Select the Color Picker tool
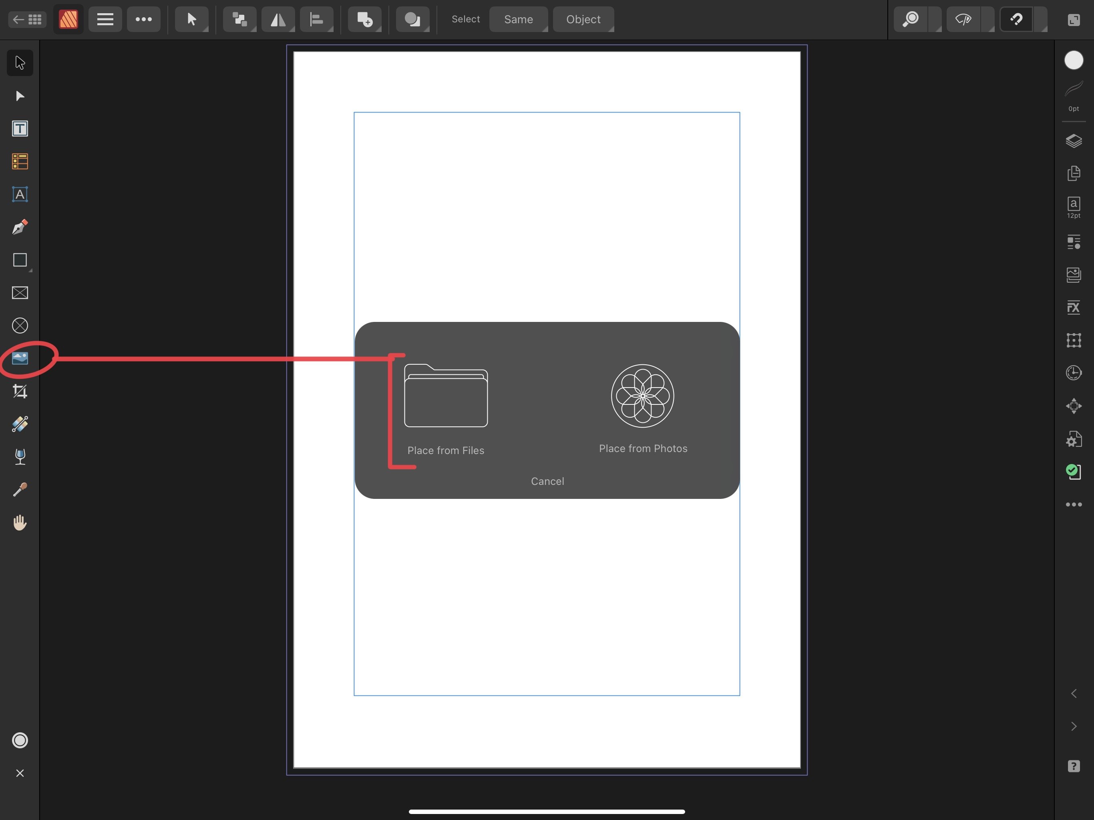 tap(20, 490)
